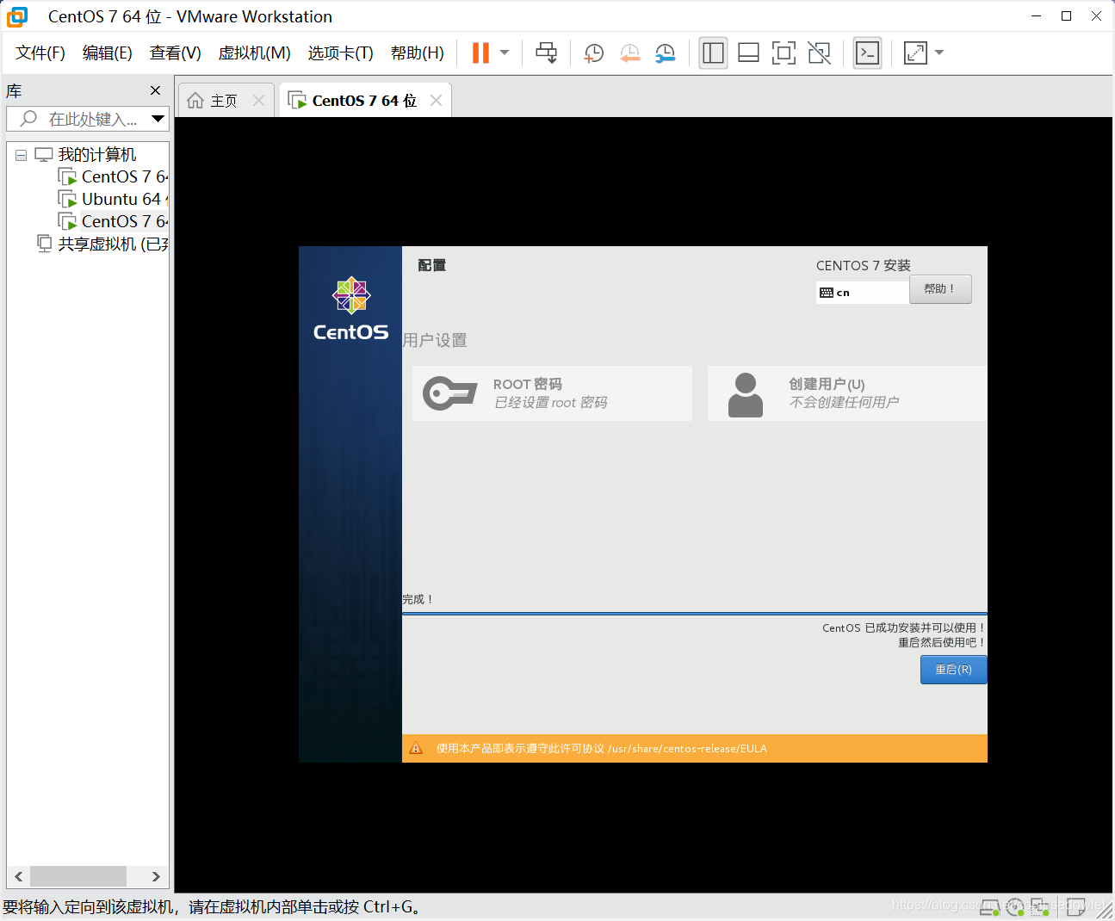Image resolution: width=1115 pixels, height=921 pixels.
Task: Select 我的计算机 in the library
Action: (x=96, y=155)
